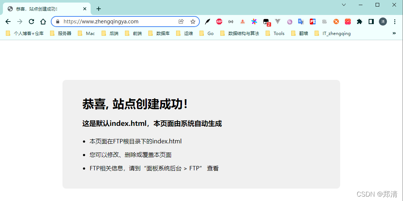403x201 pixels.
Task: Select the 恭喜，站点创建成功 tab
Action: [x=46, y=9]
